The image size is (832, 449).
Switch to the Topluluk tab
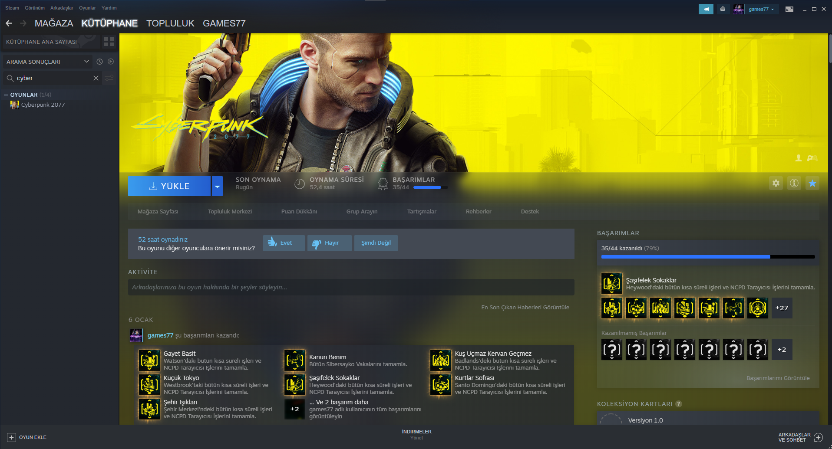coord(170,23)
